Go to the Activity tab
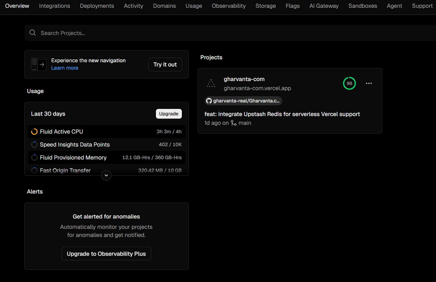 134,6
